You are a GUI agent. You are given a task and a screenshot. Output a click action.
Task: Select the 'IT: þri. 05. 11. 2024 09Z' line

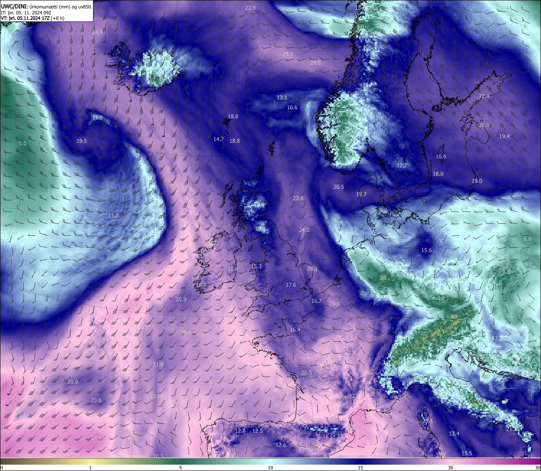[26, 12]
